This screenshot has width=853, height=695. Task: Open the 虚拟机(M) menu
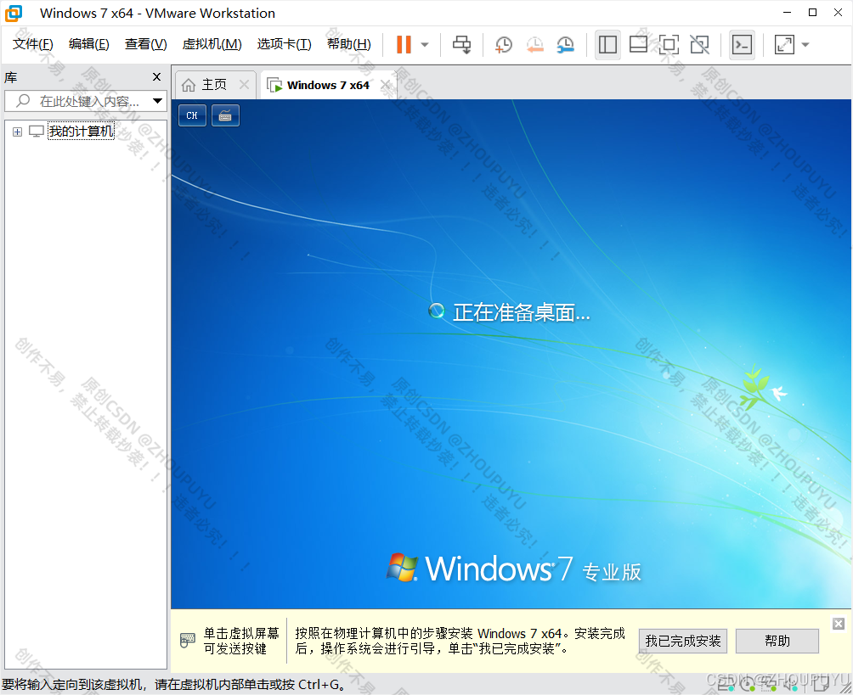tap(212, 44)
